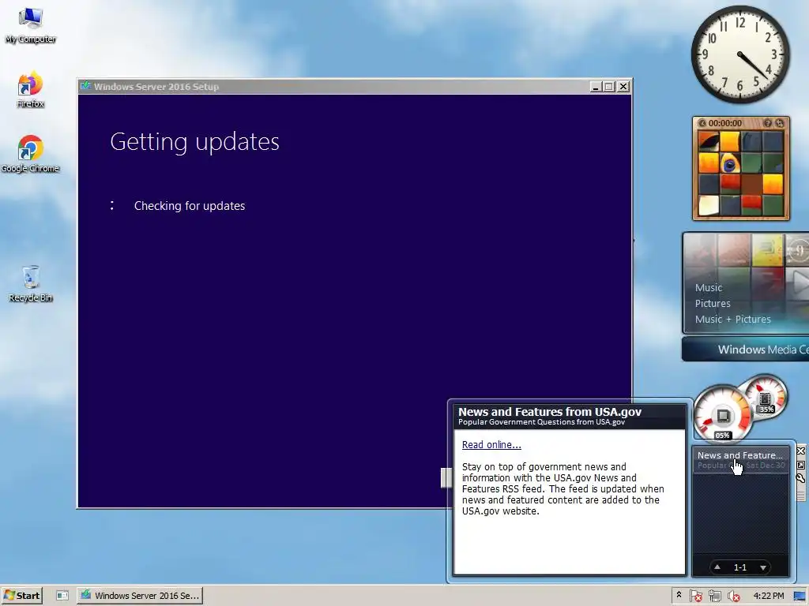
Task: Toggle larger size for feed headlines gadget
Action: tap(801, 465)
